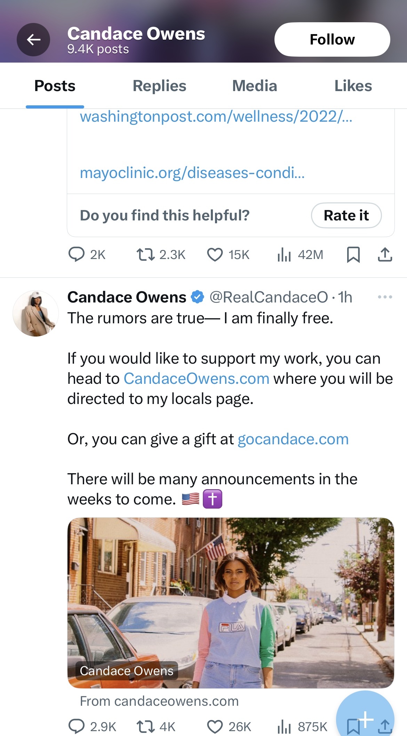Open the washingtonpost.com link

tap(216, 116)
